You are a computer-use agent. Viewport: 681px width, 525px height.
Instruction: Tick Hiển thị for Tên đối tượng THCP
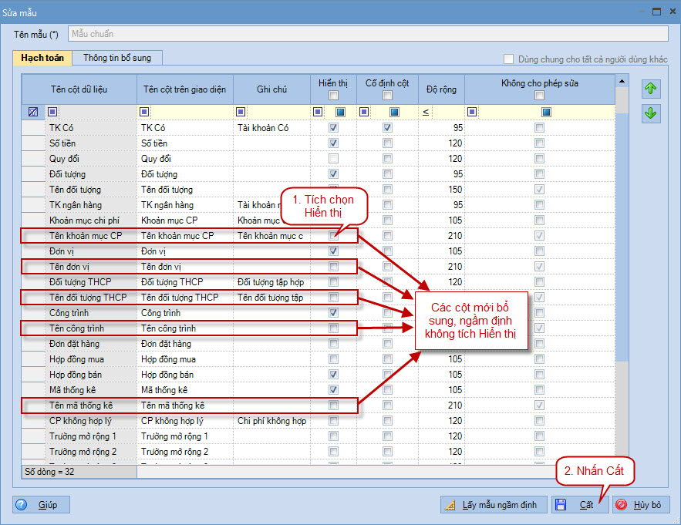click(x=333, y=298)
